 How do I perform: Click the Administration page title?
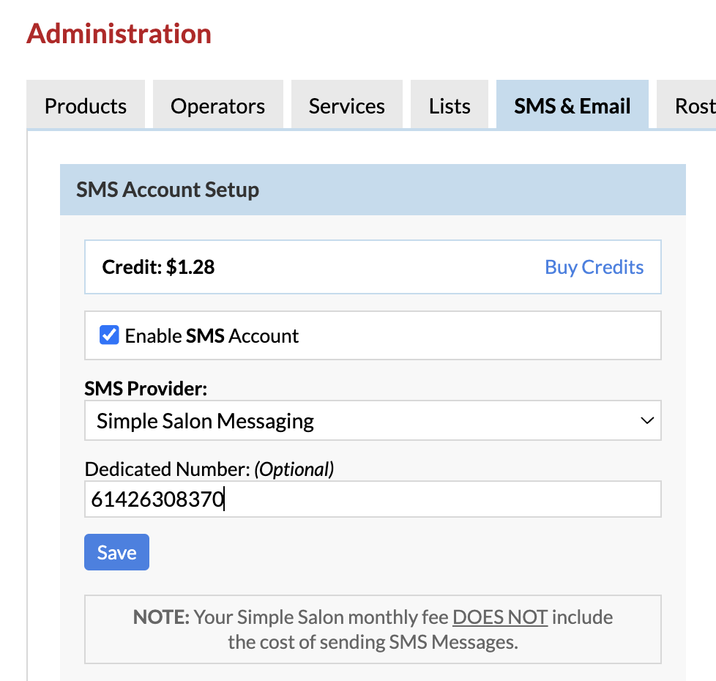coord(119,34)
